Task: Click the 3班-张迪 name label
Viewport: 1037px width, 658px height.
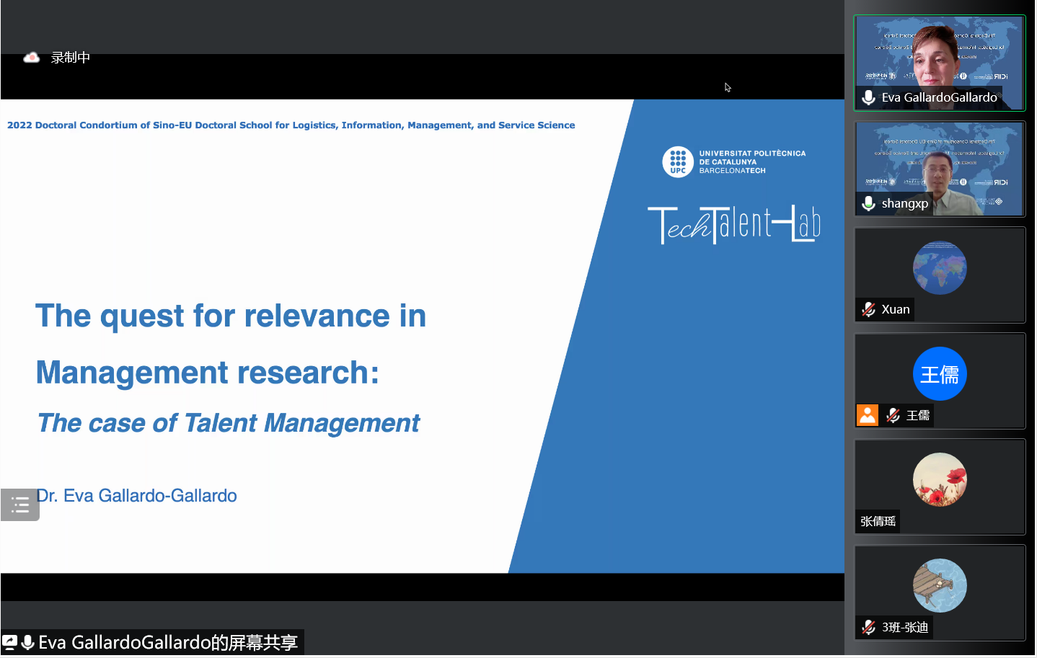Action: click(905, 627)
